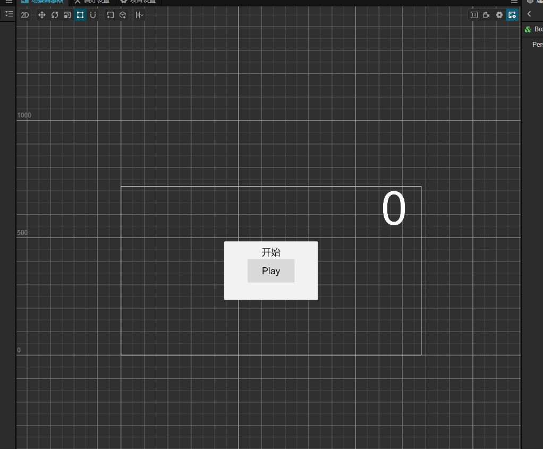
Task: Click the green Box prefab cubes icon
Action: pyautogui.click(x=528, y=29)
